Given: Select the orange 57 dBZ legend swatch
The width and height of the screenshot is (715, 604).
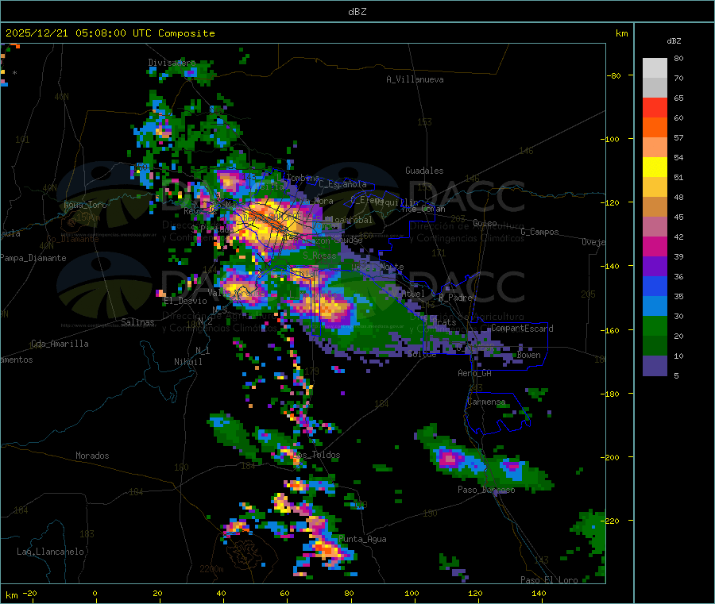Looking at the screenshot, I should (655, 128).
